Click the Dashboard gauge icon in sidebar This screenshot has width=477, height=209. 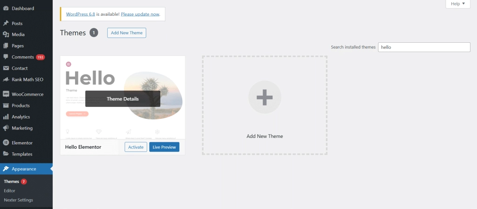(x=6, y=8)
